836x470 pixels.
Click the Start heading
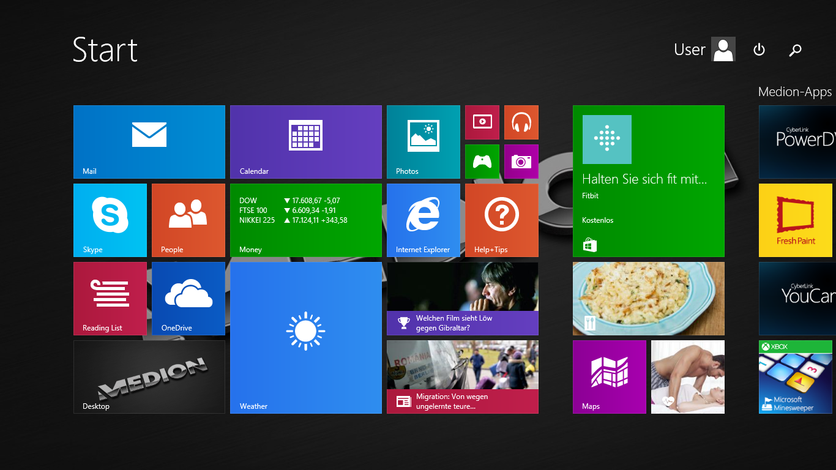(105, 50)
